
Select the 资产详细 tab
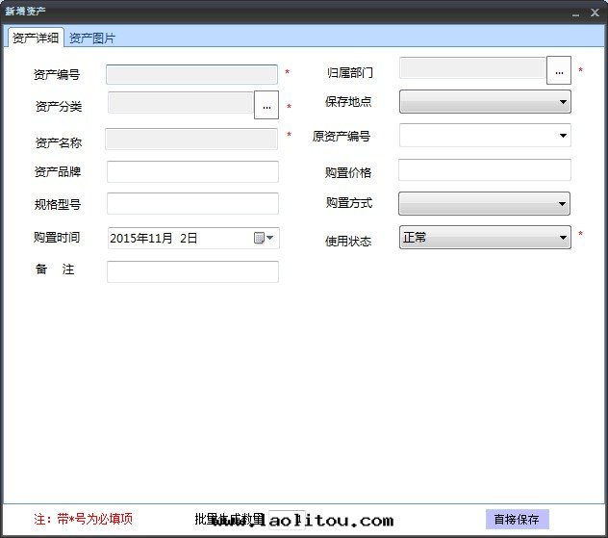tap(35, 38)
